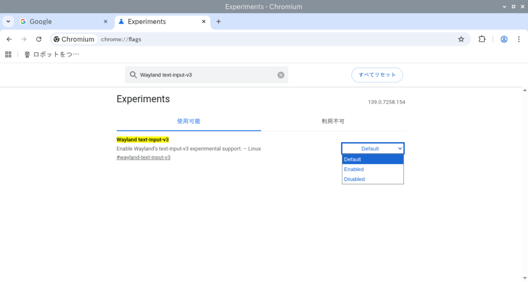Screen dimensions: 528x282
Task: Expand the tab search chevron
Action: 8,22
